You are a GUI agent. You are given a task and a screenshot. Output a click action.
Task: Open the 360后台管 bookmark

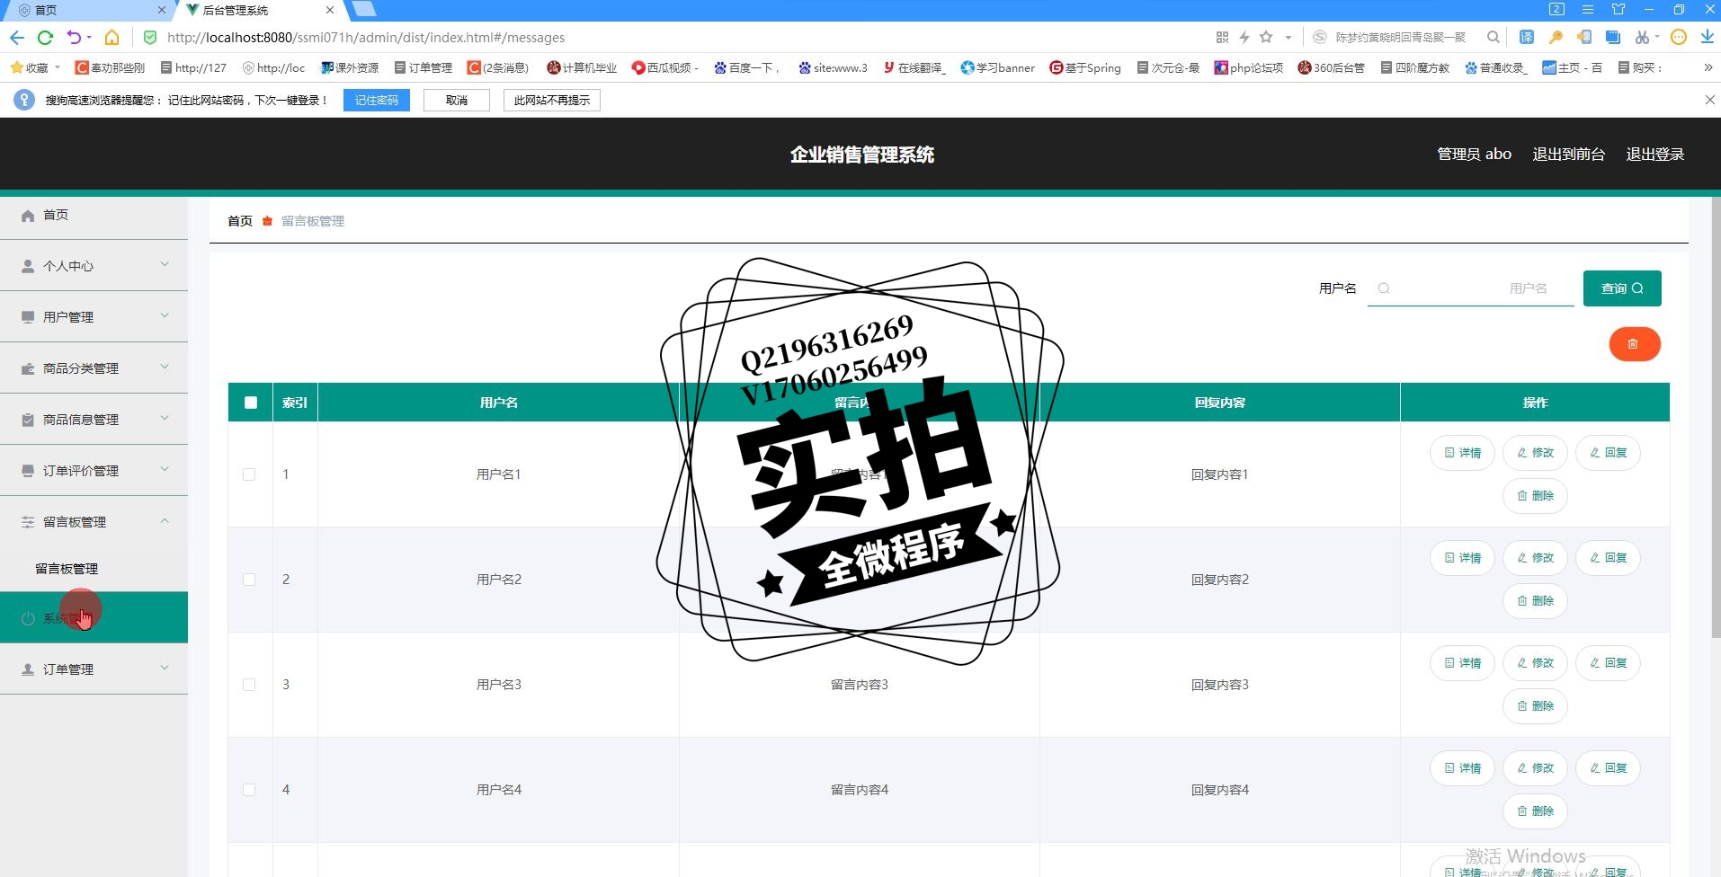pos(1332,67)
